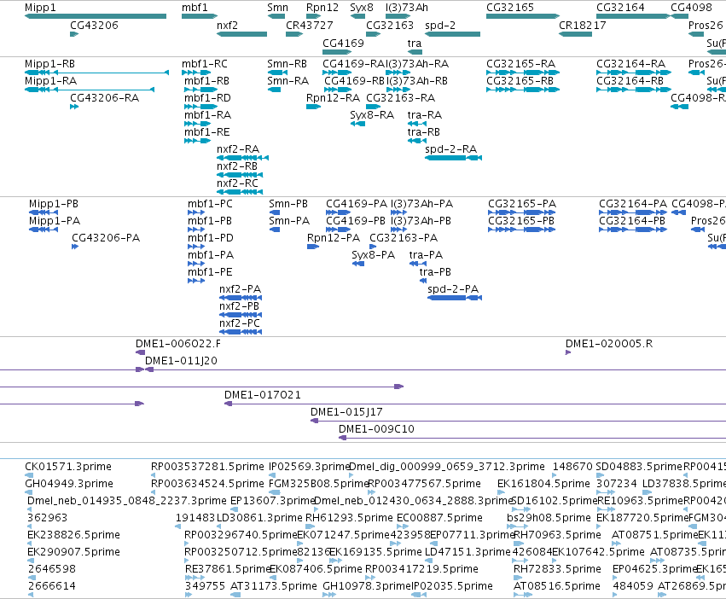Click the Smn-PA protein label

(x=289, y=221)
